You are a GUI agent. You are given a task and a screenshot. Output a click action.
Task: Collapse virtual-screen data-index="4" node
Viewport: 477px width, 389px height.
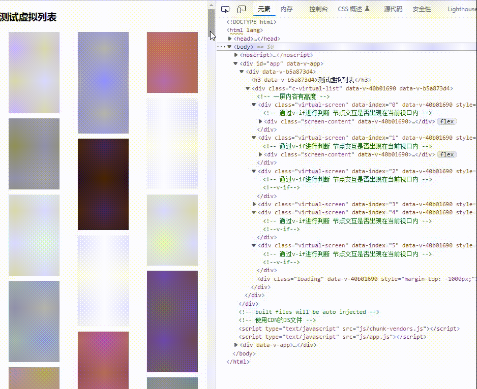click(x=254, y=212)
